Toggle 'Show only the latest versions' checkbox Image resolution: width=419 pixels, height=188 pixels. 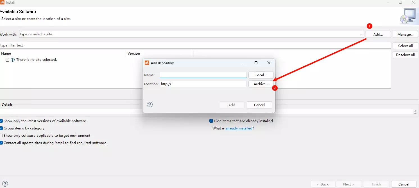(x=1, y=121)
